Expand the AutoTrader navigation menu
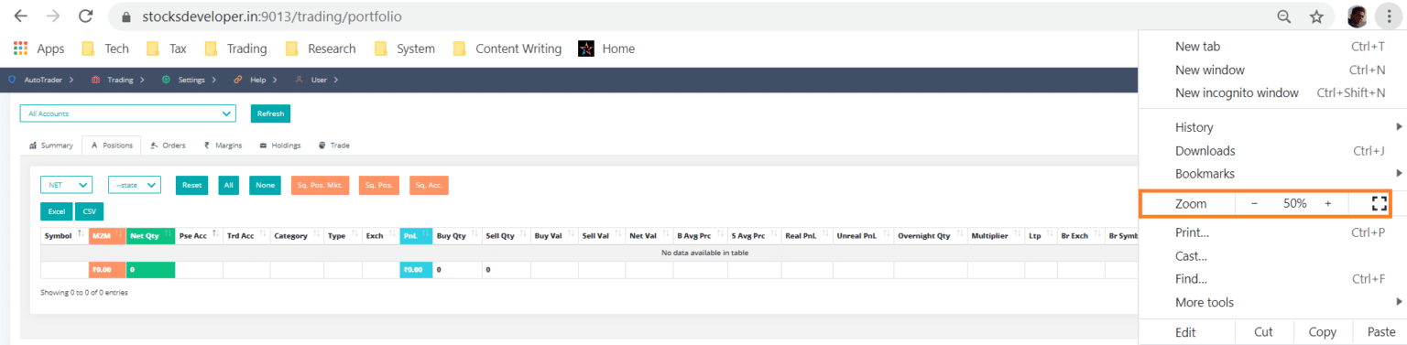Image resolution: width=1407 pixels, height=345 pixels. [41, 80]
